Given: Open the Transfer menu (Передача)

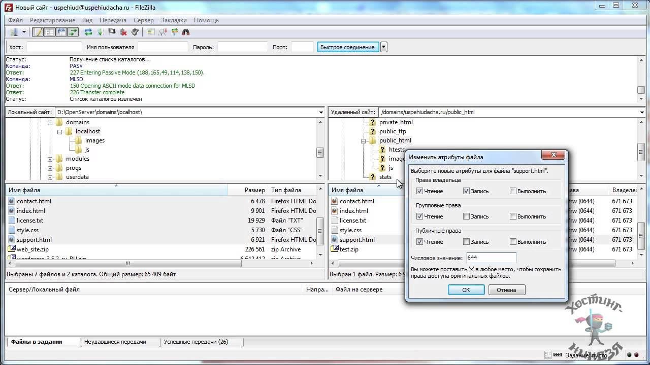Looking at the screenshot, I should (113, 20).
